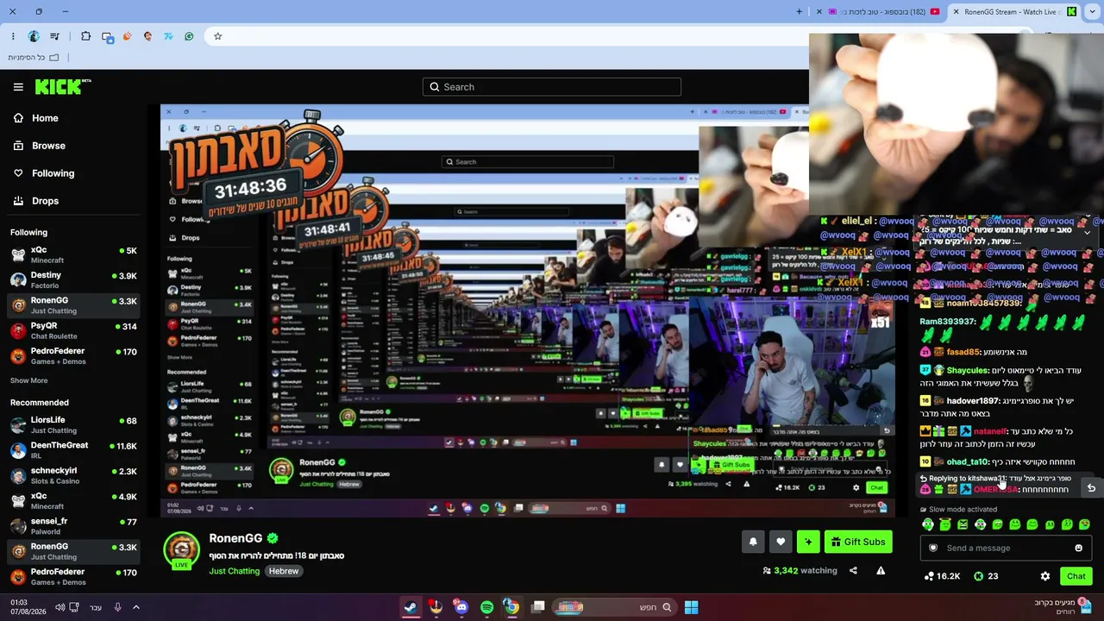Open the Hebrew all-bookmarks folder

[x=33, y=57]
